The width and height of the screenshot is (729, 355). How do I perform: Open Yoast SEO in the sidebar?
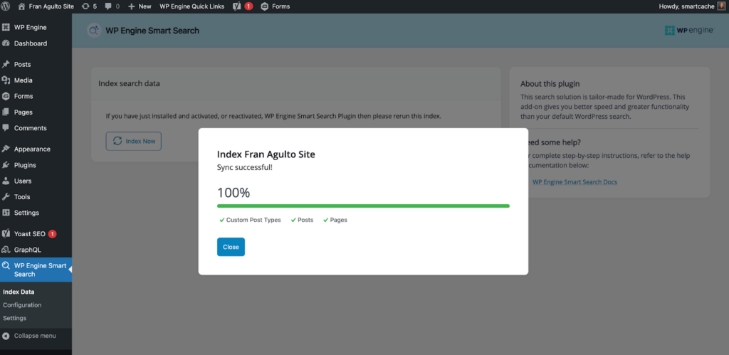(29, 233)
